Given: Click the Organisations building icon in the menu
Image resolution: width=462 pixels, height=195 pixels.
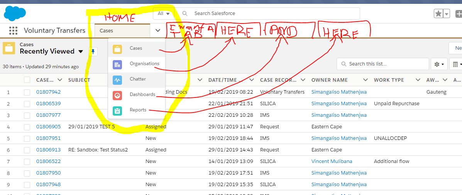Looking at the screenshot, I should click(117, 65).
